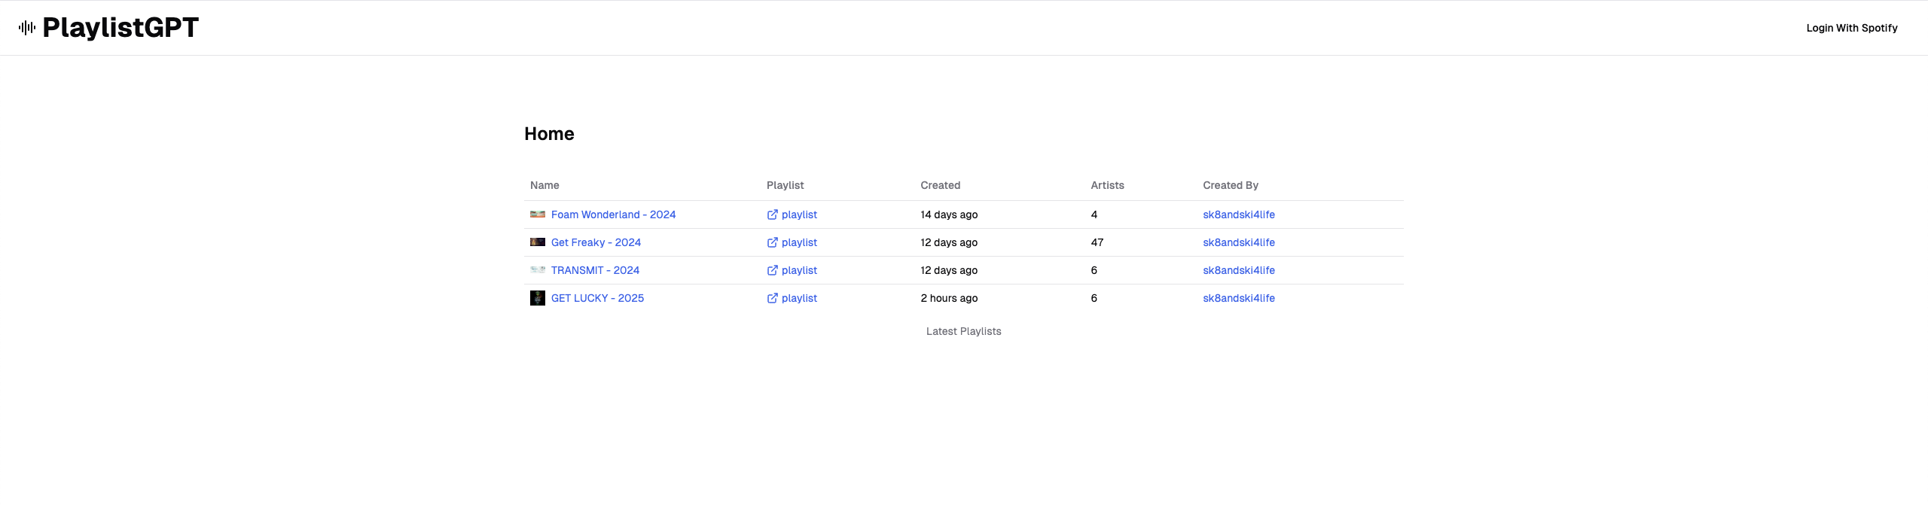This screenshot has width=1928, height=505.
Task: Click Get Freaky cover thumbnail
Action: tap(538, 242)
